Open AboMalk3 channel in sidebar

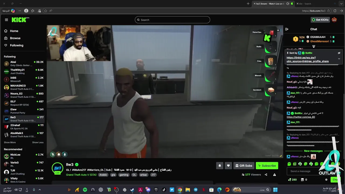point(23,135)
